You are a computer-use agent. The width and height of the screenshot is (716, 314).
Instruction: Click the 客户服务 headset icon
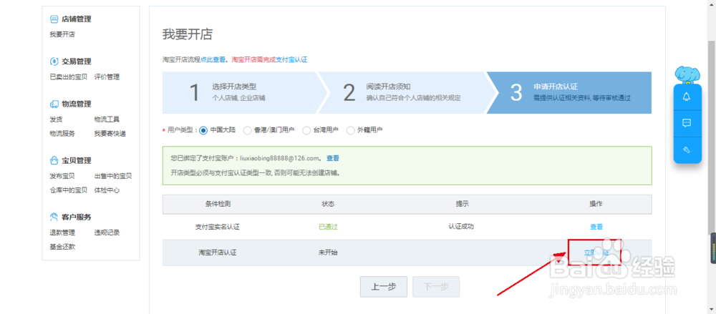[x=54, y=217]
